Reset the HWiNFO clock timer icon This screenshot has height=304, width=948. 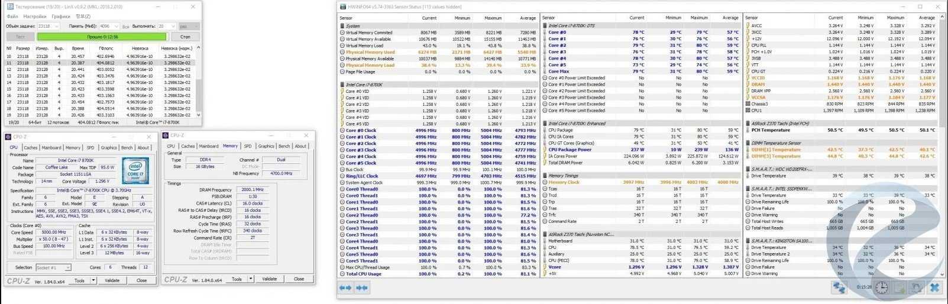point(881,287)
